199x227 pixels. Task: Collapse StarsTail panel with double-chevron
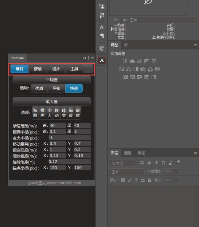[x=85, y=58]
